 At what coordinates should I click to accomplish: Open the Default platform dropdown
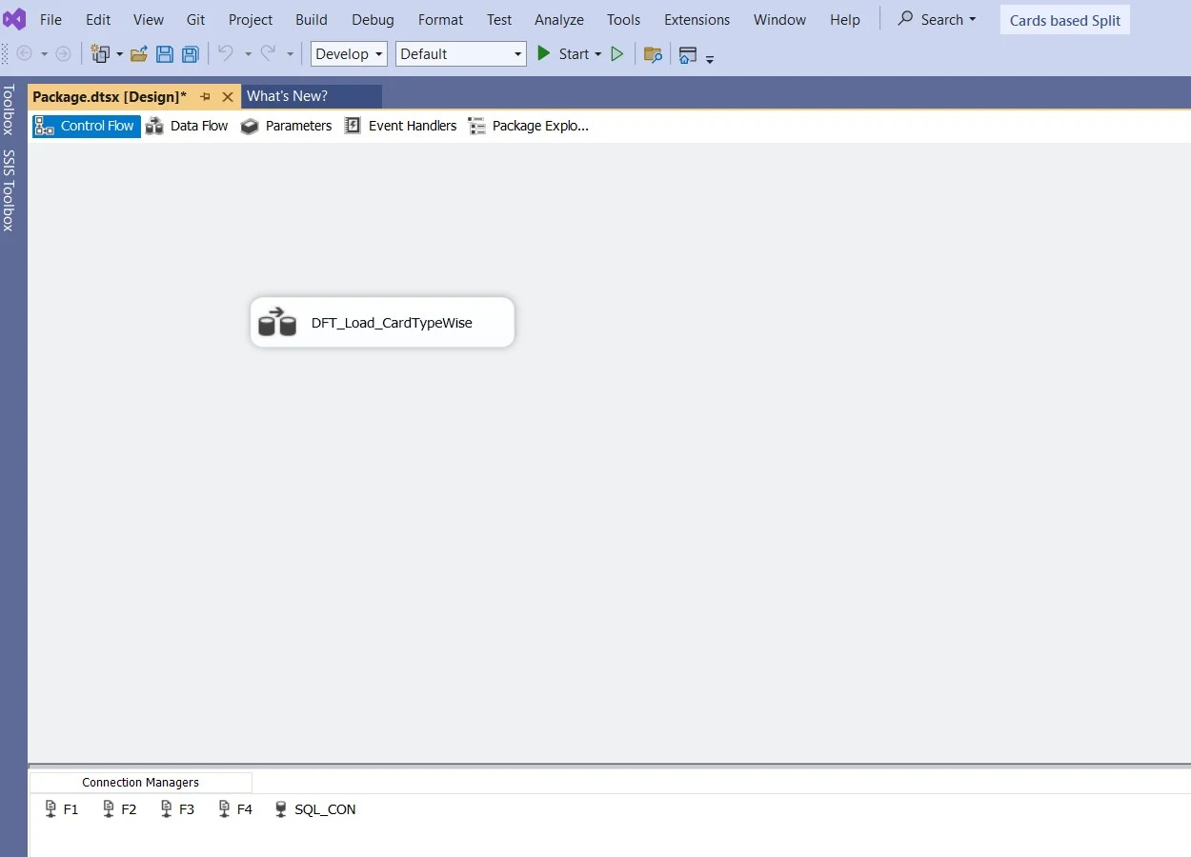(x=461, y=54)
